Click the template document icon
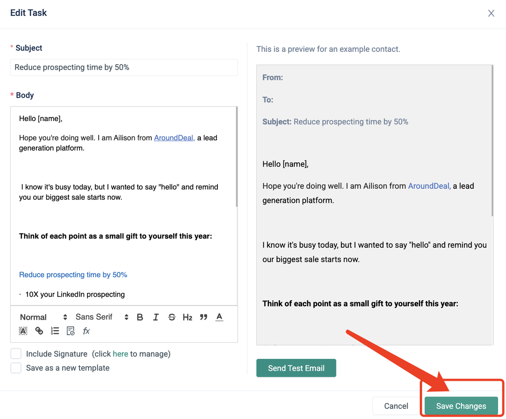This screenshot has width=506, height=419. pos(71,331)
